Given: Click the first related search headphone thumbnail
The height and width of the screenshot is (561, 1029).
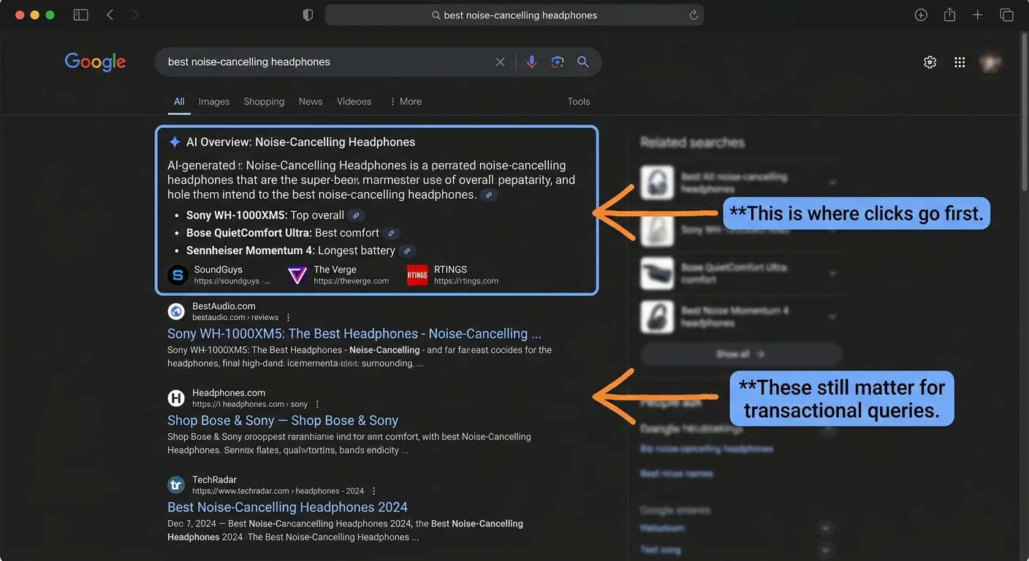Looking at the screenshot, I should tap(657, 183).
